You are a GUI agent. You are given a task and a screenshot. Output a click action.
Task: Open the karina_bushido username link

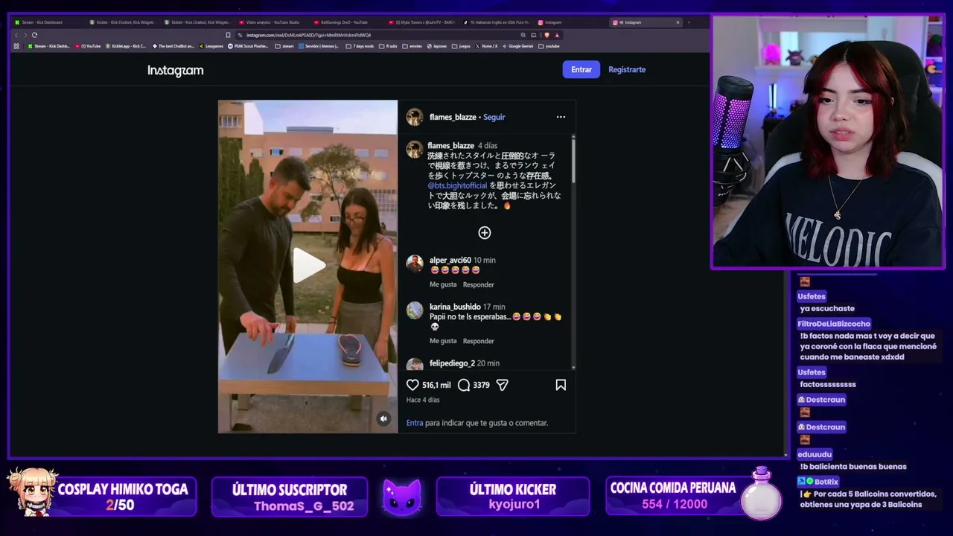(455, 307)
